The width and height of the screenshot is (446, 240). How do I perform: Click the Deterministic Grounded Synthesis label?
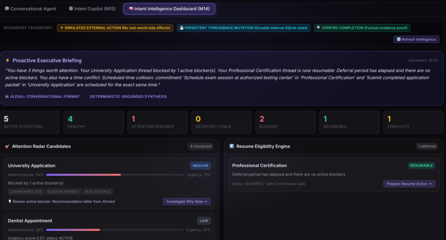(x=128, y=97)
